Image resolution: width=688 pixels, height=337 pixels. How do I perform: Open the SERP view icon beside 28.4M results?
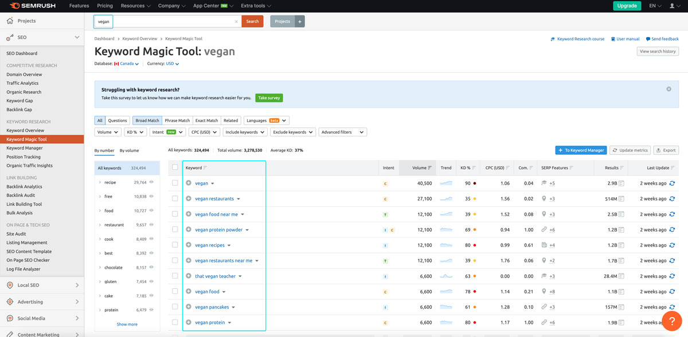click(x=621, y=276)
